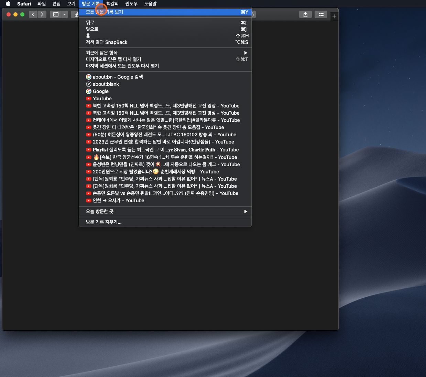The image size is (426, 377).
Task: Open 컨테이너에서 어떻게 사냐는 말은 history entry
Action: [165, 120]
